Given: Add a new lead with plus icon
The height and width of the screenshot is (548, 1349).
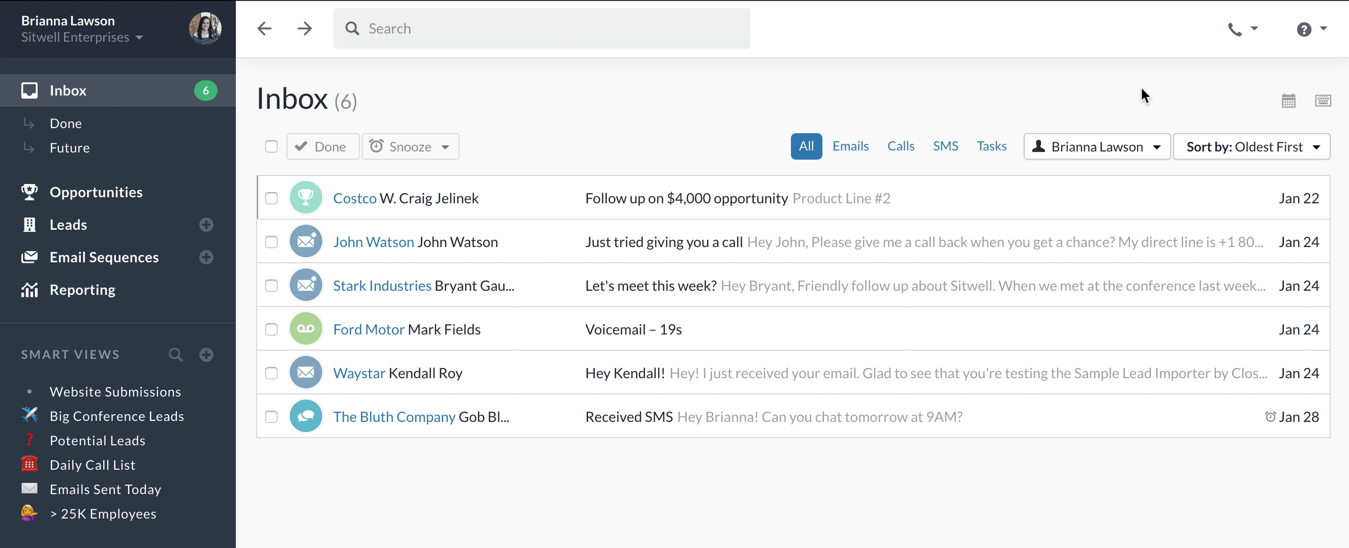Looking at the screenshot, I should click(x=206, y=225).
